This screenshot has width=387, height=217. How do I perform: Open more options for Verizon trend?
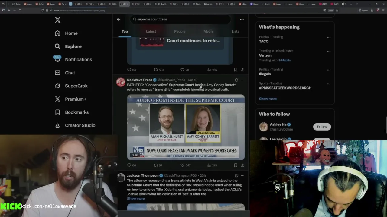click(x=329, y=51)
